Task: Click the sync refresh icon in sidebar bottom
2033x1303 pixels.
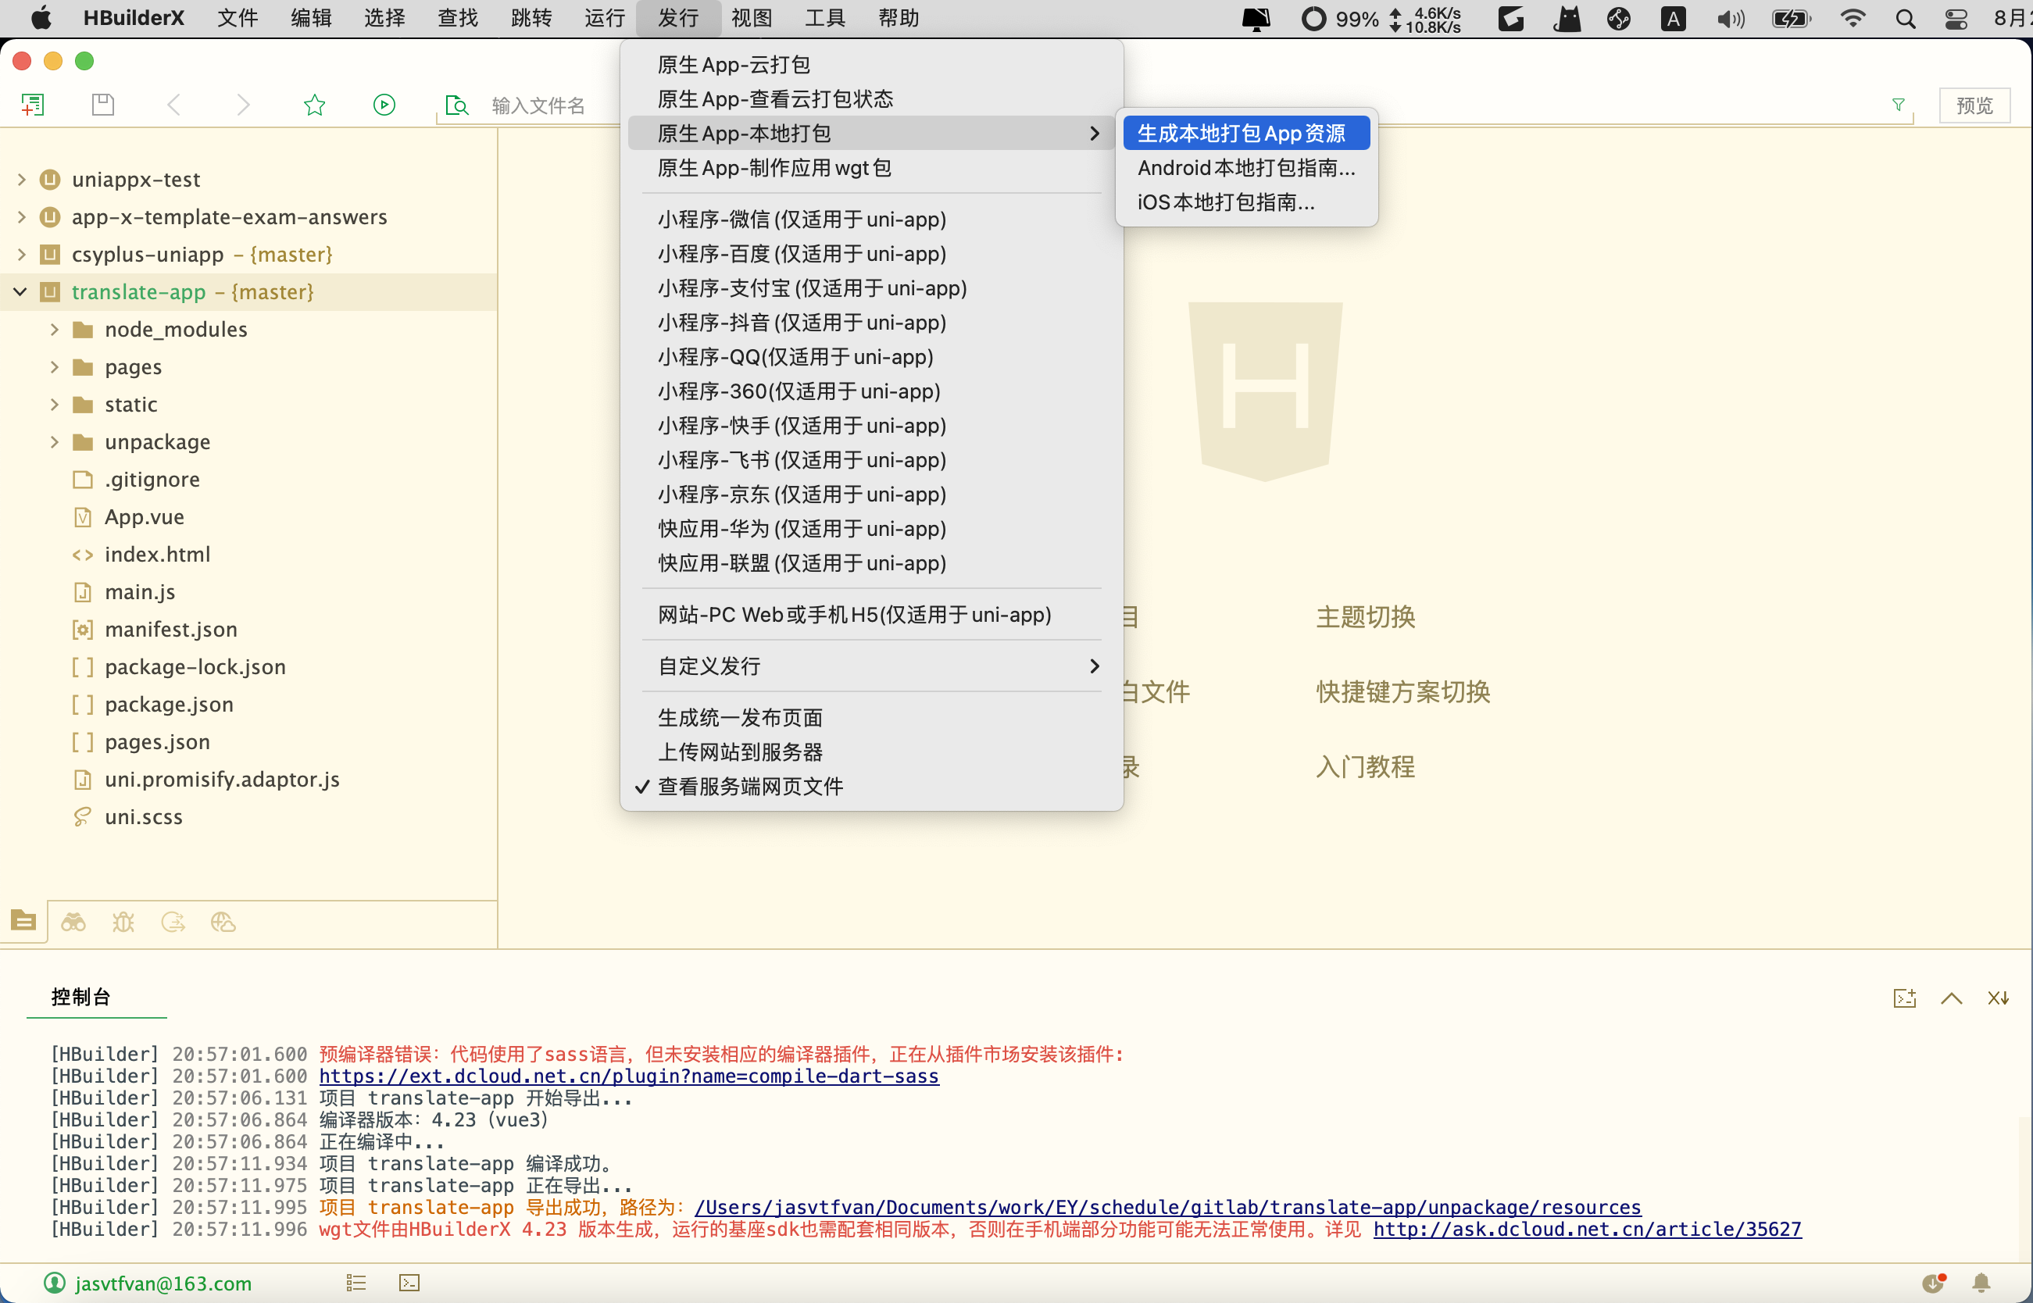Action: (x=173, y=922)
